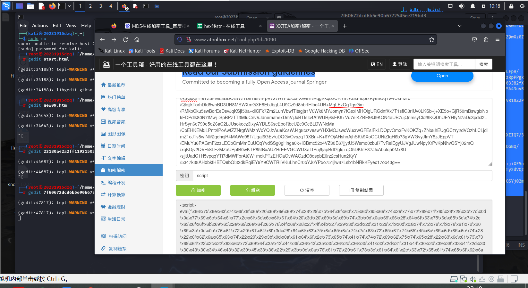
Task: Focus the tool keyword search box
Action: pyautogui.click(x=444, y=64)
